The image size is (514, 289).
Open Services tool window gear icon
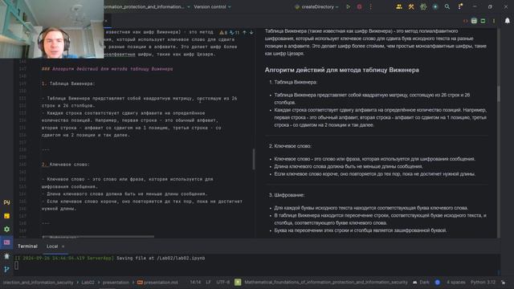click(6, 229)
